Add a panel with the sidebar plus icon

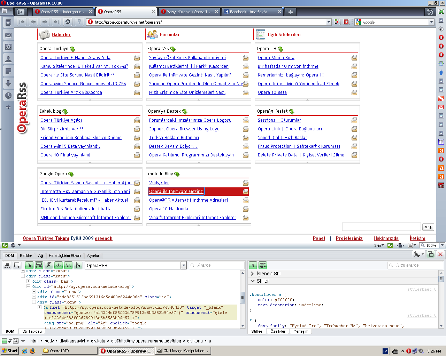click(8, 107)
